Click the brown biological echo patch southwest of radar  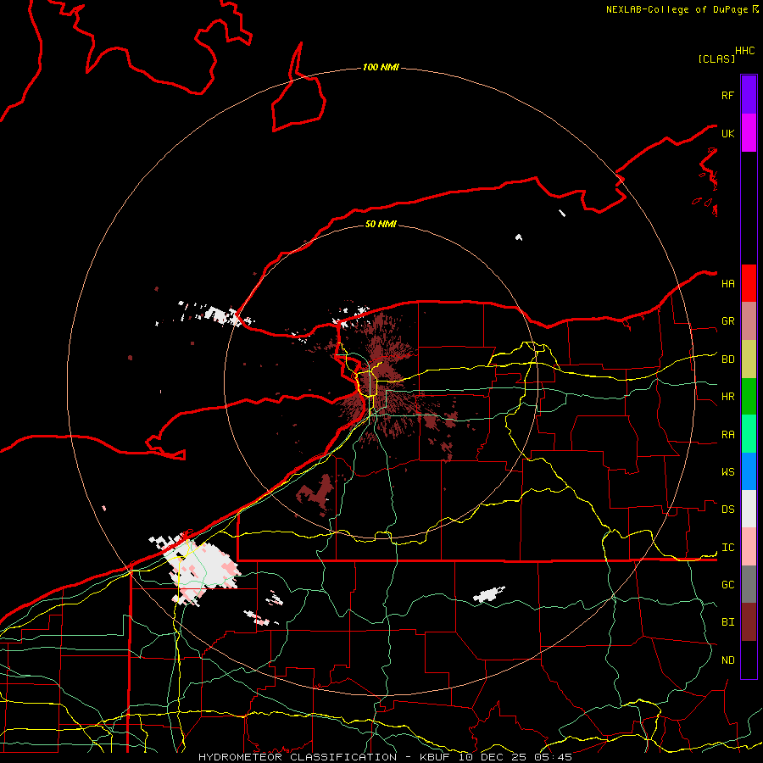point(316,493)
